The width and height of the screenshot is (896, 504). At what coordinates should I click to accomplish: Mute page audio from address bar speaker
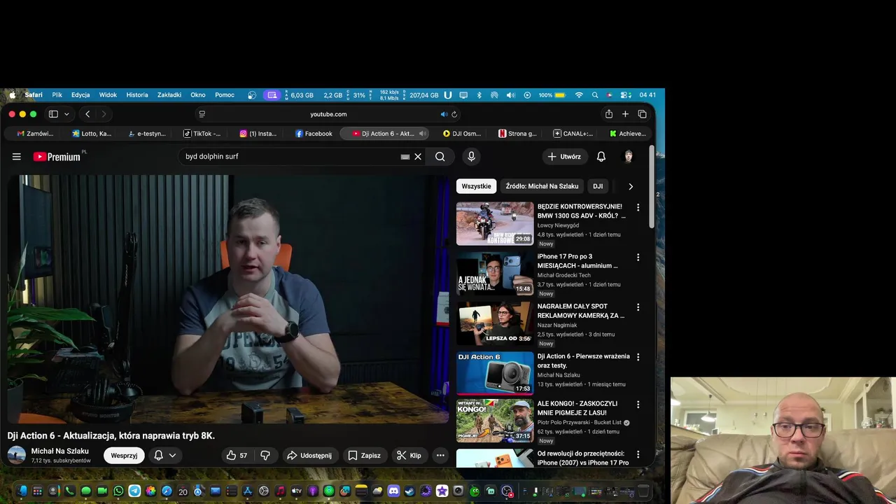click(444, 114)
